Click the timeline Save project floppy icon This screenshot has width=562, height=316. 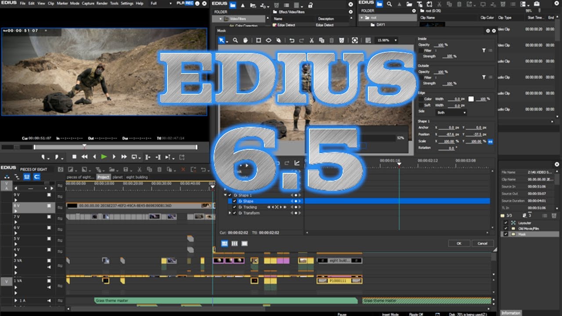pos(126,169)
